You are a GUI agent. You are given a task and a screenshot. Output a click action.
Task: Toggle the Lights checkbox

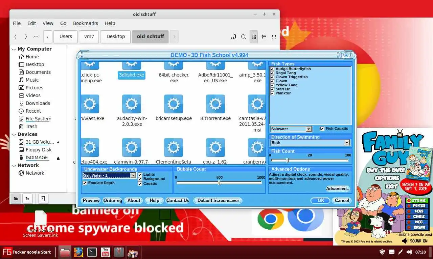pyautogui.click(x=140, y=175)
